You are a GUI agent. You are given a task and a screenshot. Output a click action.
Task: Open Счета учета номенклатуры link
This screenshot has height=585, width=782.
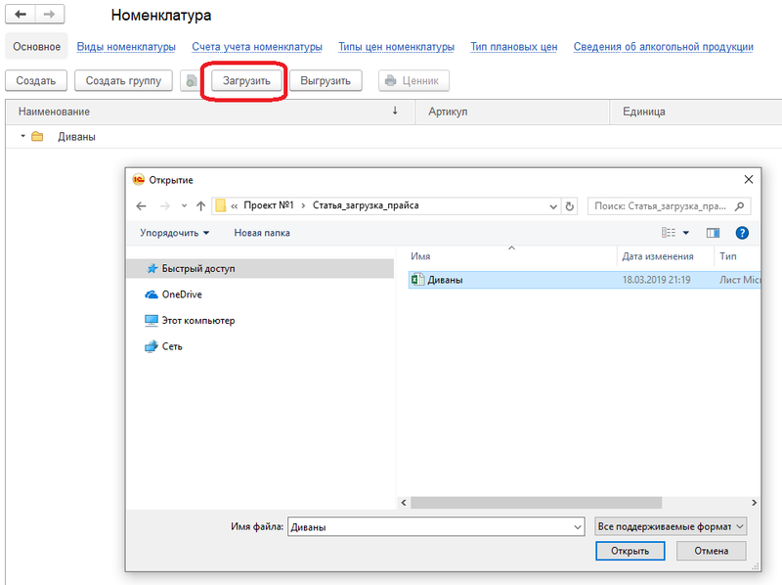tap(257, 46)
